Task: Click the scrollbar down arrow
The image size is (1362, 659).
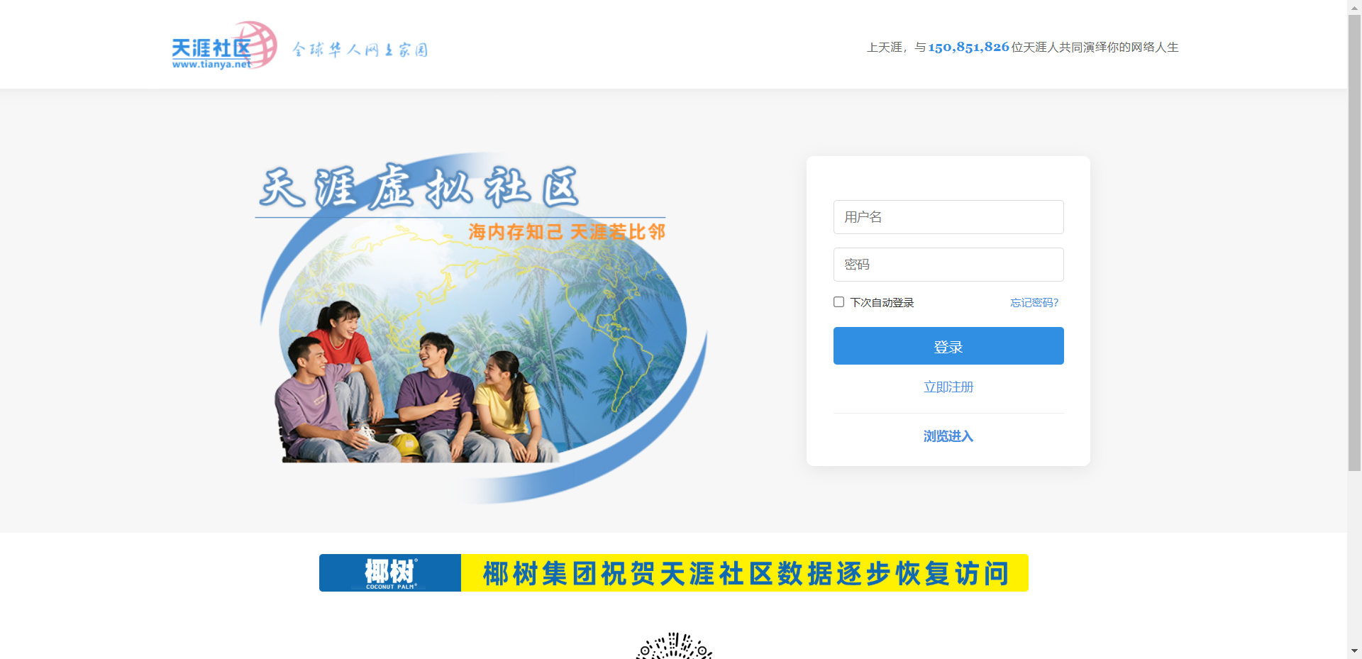Action: (x=1354, y=650)
